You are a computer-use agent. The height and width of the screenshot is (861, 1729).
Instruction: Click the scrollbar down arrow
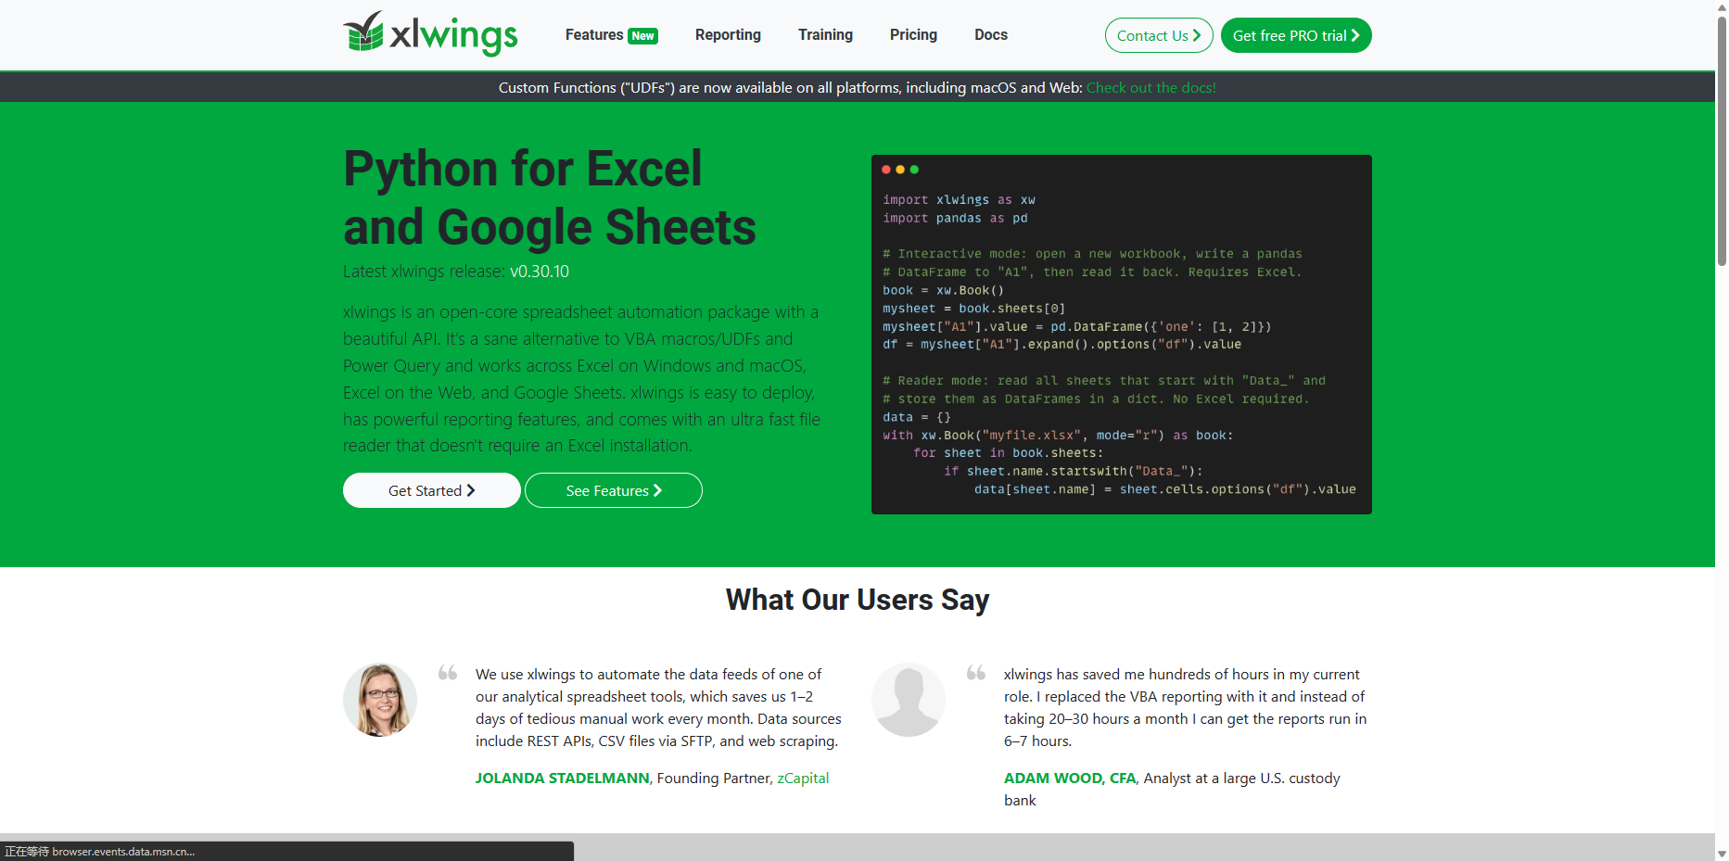pyautogui.click(x=1722, y=854)
